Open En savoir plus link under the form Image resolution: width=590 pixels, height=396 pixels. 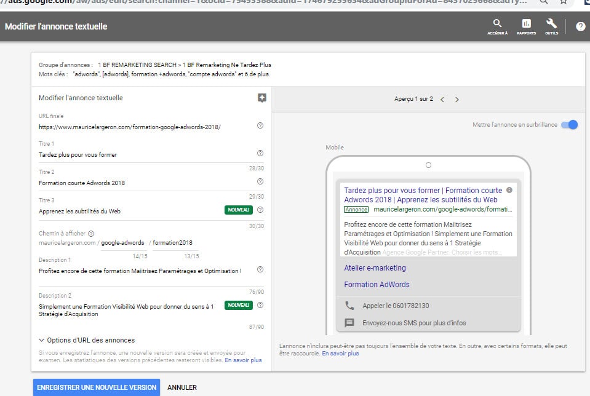coord(243,360)
